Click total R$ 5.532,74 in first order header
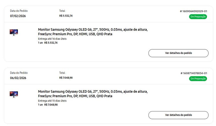 pos(66,16)
